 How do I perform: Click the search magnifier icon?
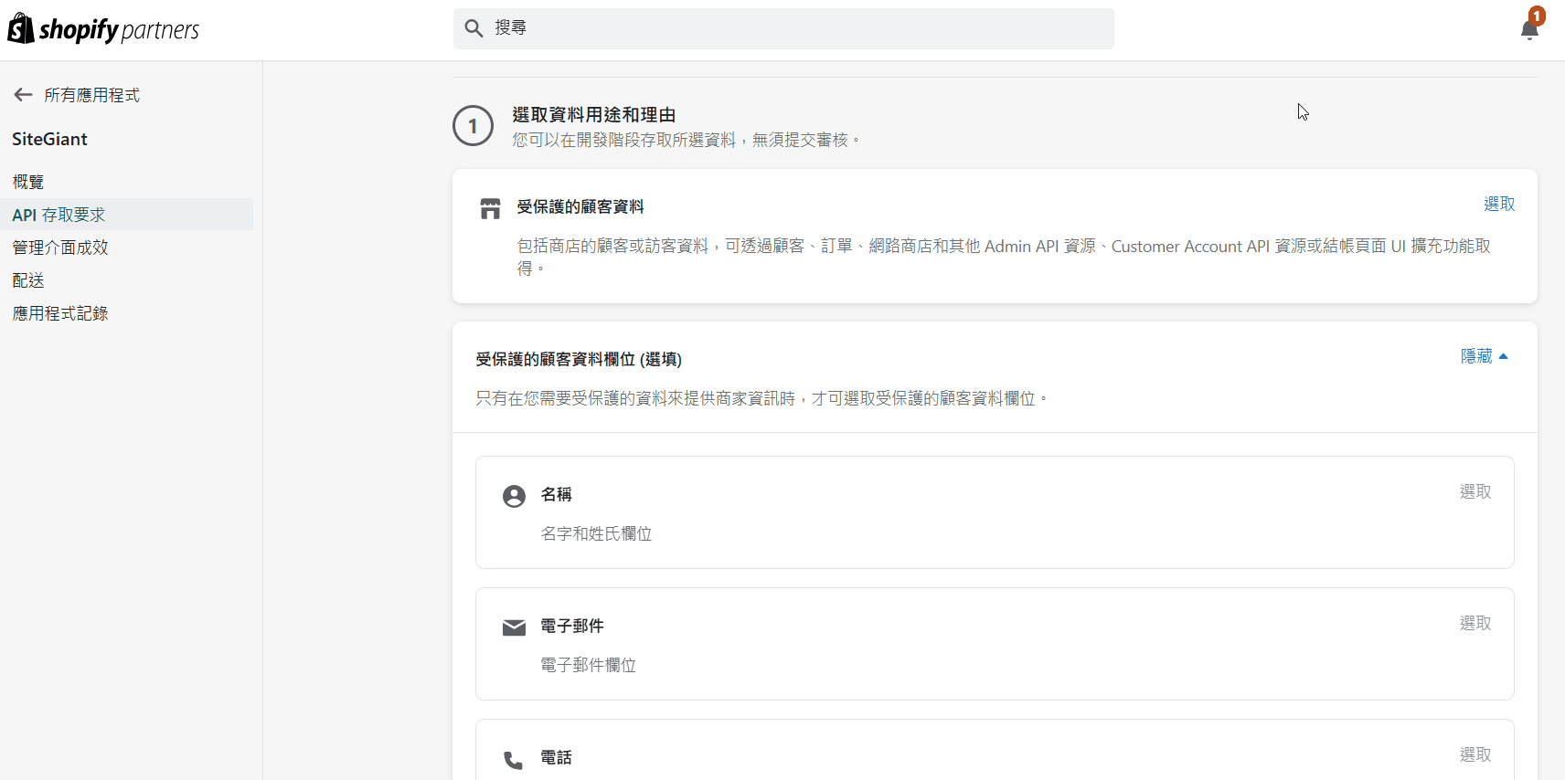click(474, 28)
